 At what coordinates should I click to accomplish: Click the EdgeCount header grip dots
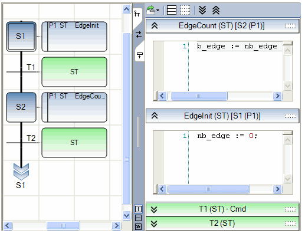(x=290, y=26)
